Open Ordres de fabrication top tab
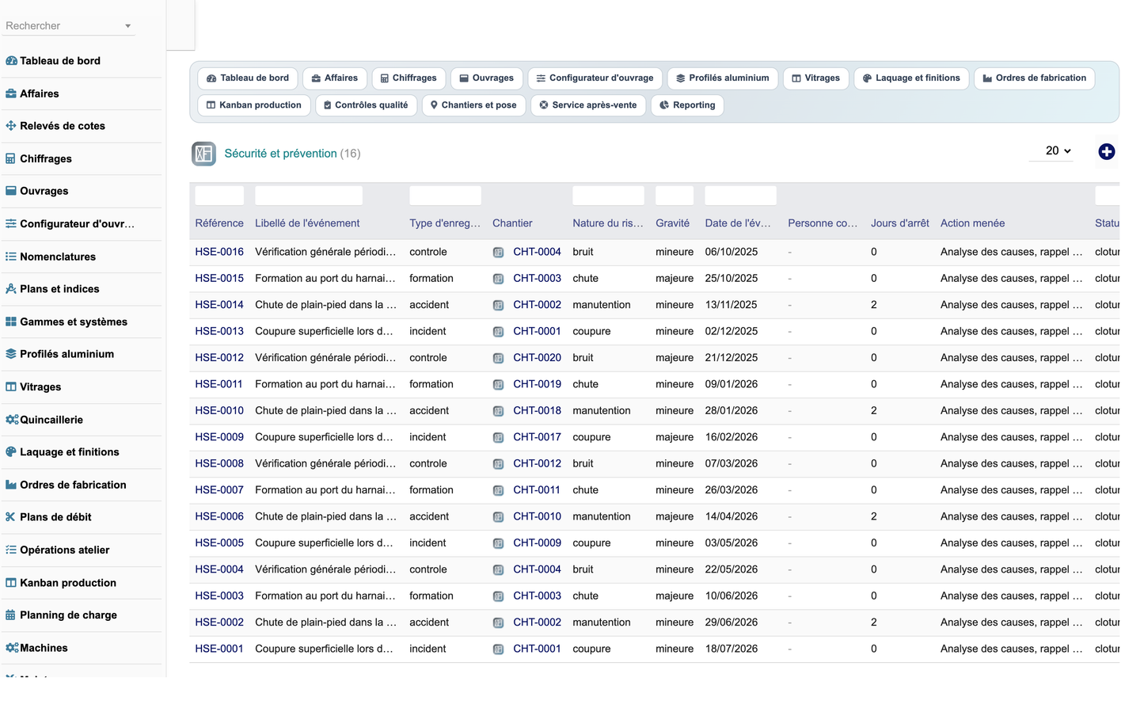The image size is (1144, 708). click(1034, 78)
